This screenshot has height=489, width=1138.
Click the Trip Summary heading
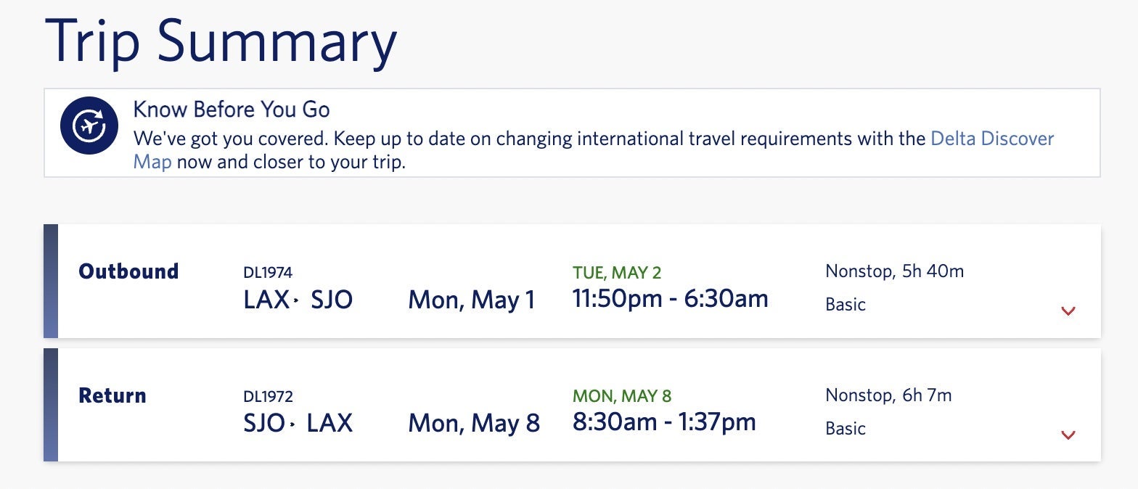pos(221,41)
